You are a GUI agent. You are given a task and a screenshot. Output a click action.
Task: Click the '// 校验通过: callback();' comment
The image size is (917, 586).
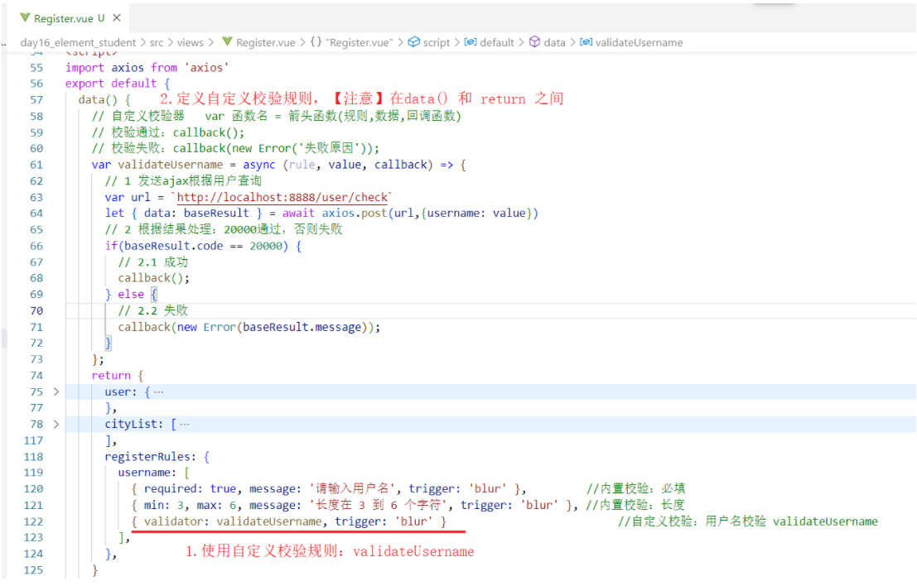pos(168,132)
